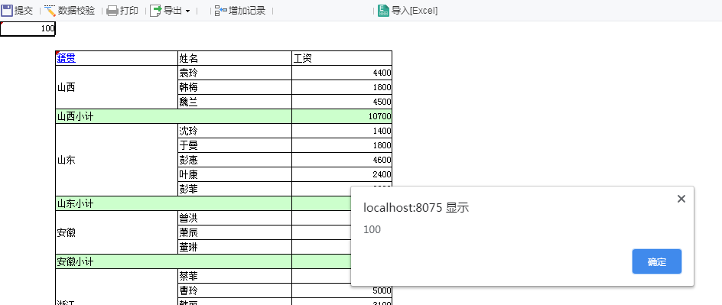Screen dimensions: 722x305
Task: Select the 山西小计 subtotal row
Action: (224, 116)
